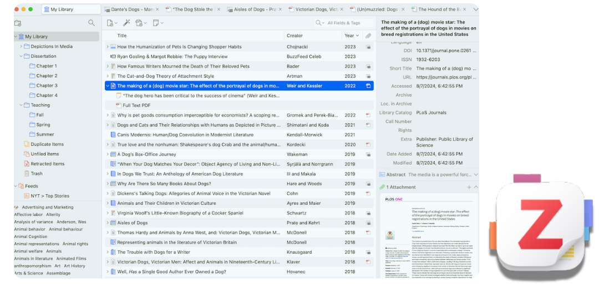Open the Trash icon in the sidebar
This screenshot has width=599, height=289.
pos(27,174)
